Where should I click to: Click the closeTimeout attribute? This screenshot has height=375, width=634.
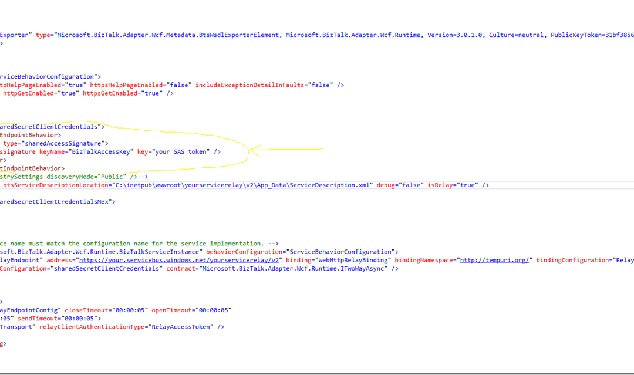(86, 310)
